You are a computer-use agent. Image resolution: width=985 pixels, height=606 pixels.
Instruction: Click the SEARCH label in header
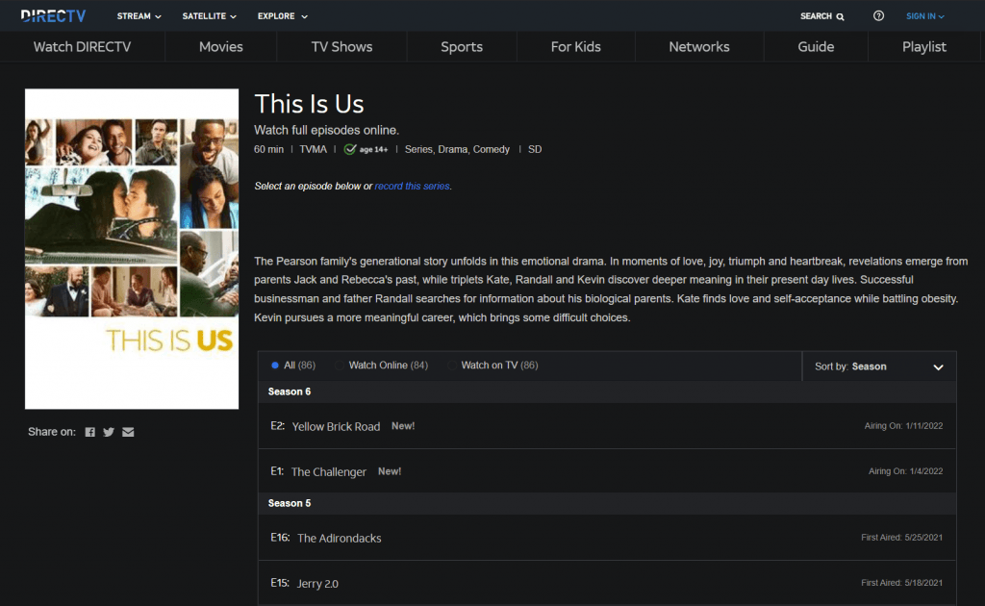(816, 16)
